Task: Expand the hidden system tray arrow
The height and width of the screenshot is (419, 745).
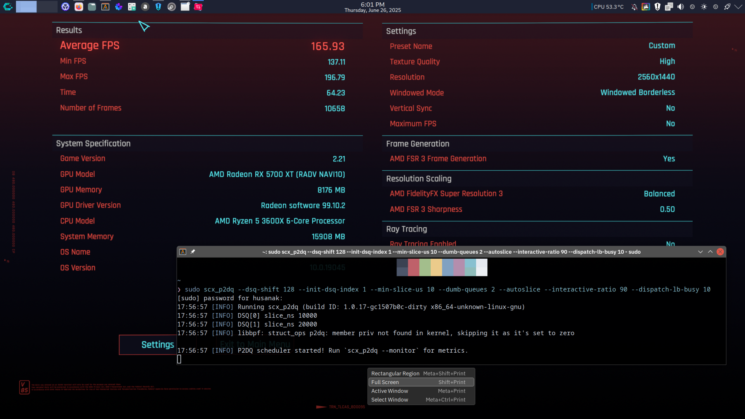Action: tap(738, 7)
